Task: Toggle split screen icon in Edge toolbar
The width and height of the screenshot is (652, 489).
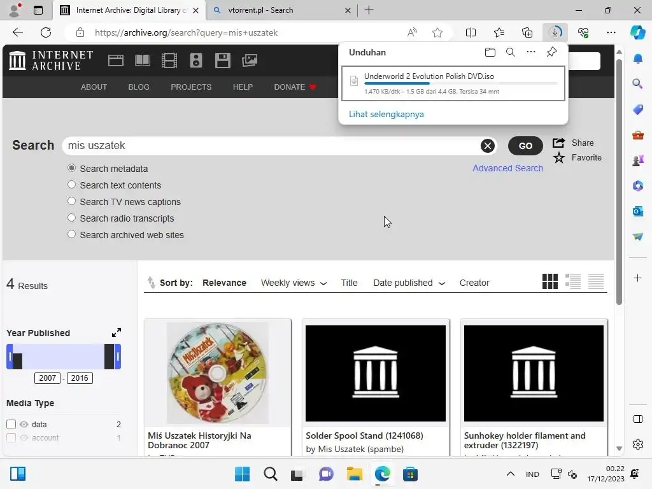Action: pyautogui.click(x=471, y=32)
